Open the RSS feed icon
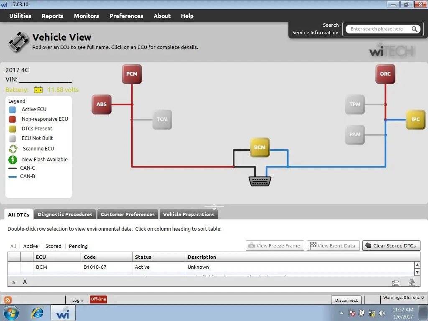This screenshot has width=428, height=321. (8, 300)
